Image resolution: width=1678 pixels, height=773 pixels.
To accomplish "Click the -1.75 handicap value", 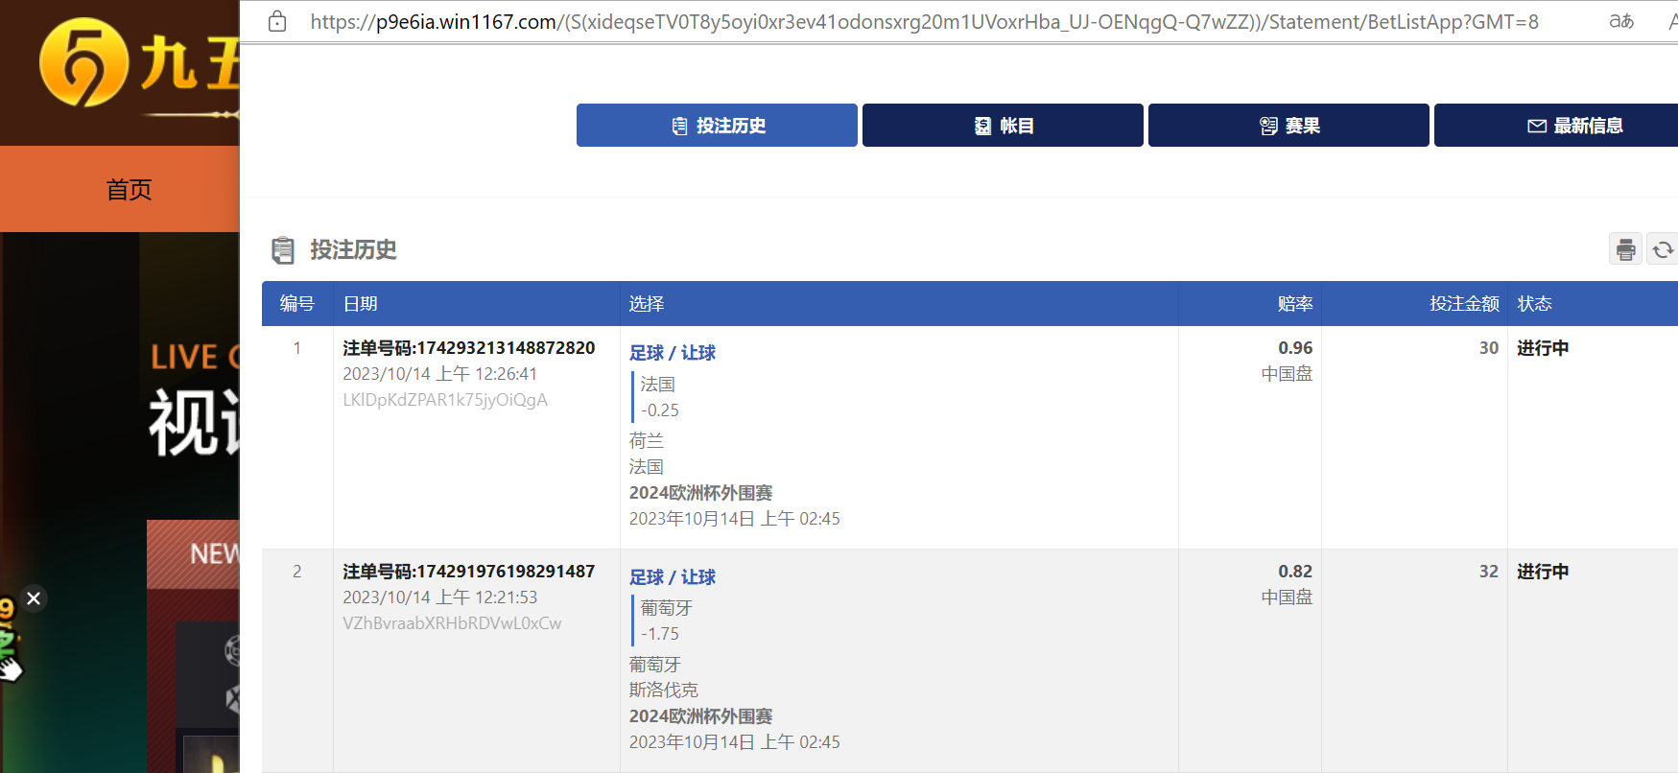I will pyautogui.click(x=660, y=634).
